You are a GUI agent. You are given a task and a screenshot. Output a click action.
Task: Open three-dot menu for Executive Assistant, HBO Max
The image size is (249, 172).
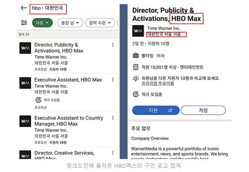(x=113, y=80)
